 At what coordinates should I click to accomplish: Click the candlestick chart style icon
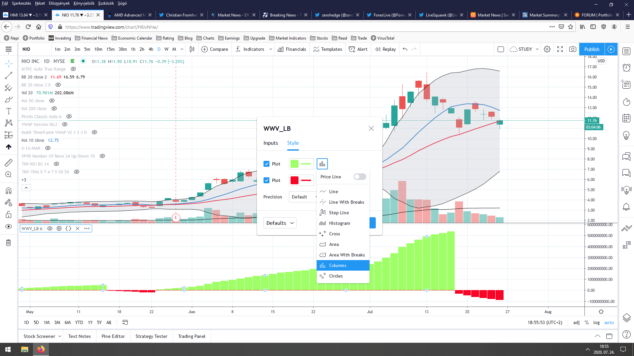tap(192, 49)
